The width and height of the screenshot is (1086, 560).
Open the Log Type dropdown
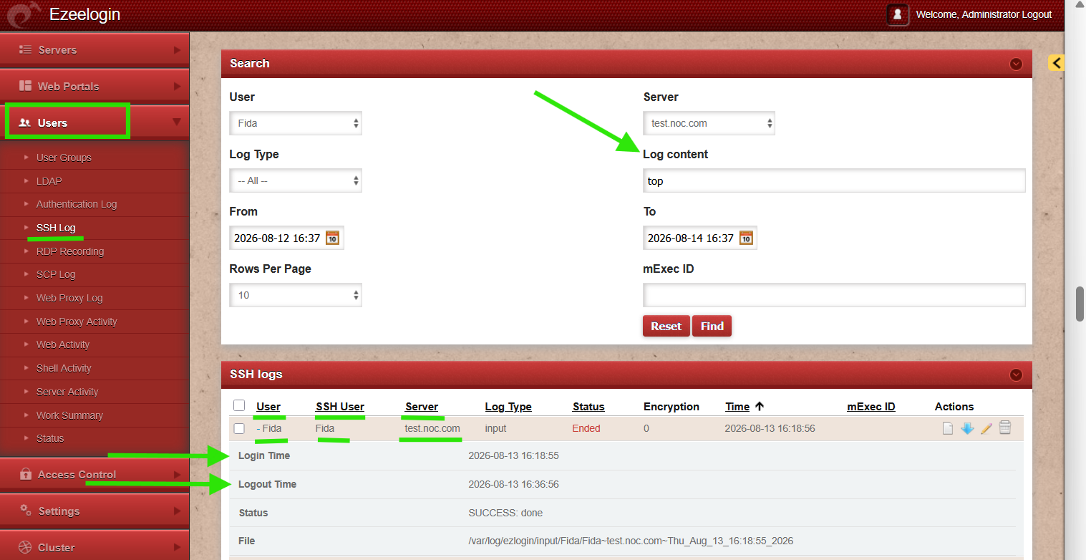pos(296,180)
